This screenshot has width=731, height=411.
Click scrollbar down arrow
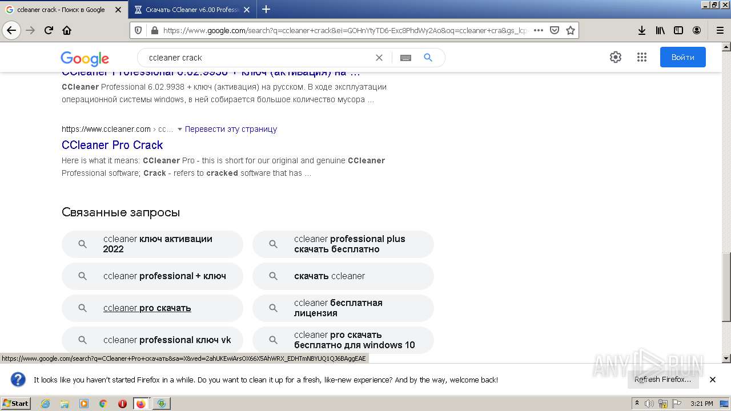tap(726, 358)
